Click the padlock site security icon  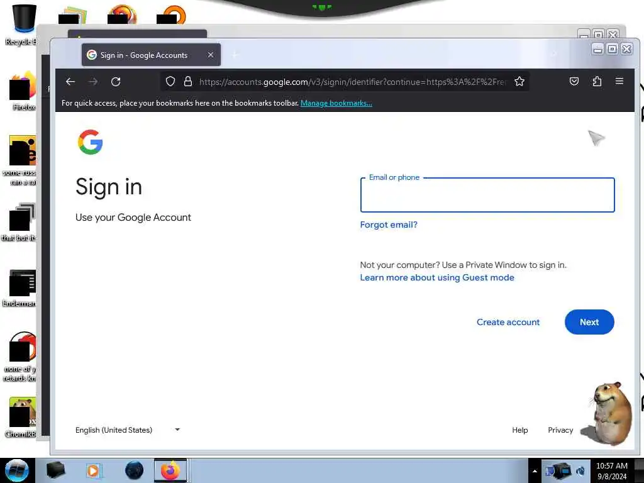187,82
